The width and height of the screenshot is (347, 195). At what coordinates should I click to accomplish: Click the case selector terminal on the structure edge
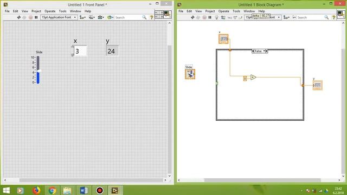point(217,83)
